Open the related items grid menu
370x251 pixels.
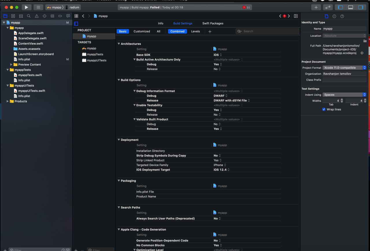pyautogui.click(x=76, y=16)
